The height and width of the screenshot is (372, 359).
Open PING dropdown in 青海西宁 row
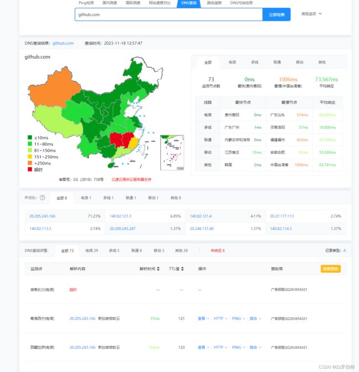point(239,318)
